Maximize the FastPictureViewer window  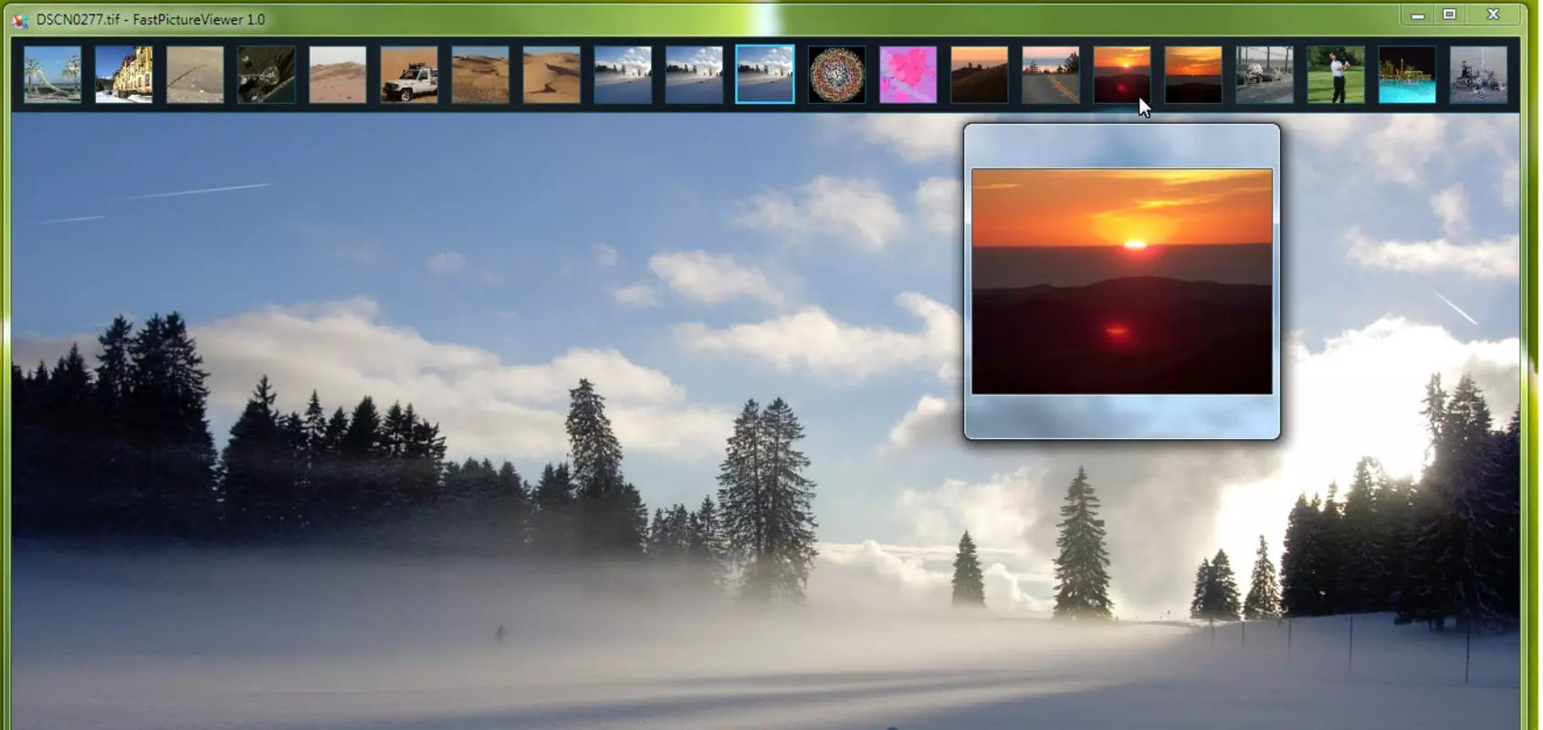(x=1449, y=15)
